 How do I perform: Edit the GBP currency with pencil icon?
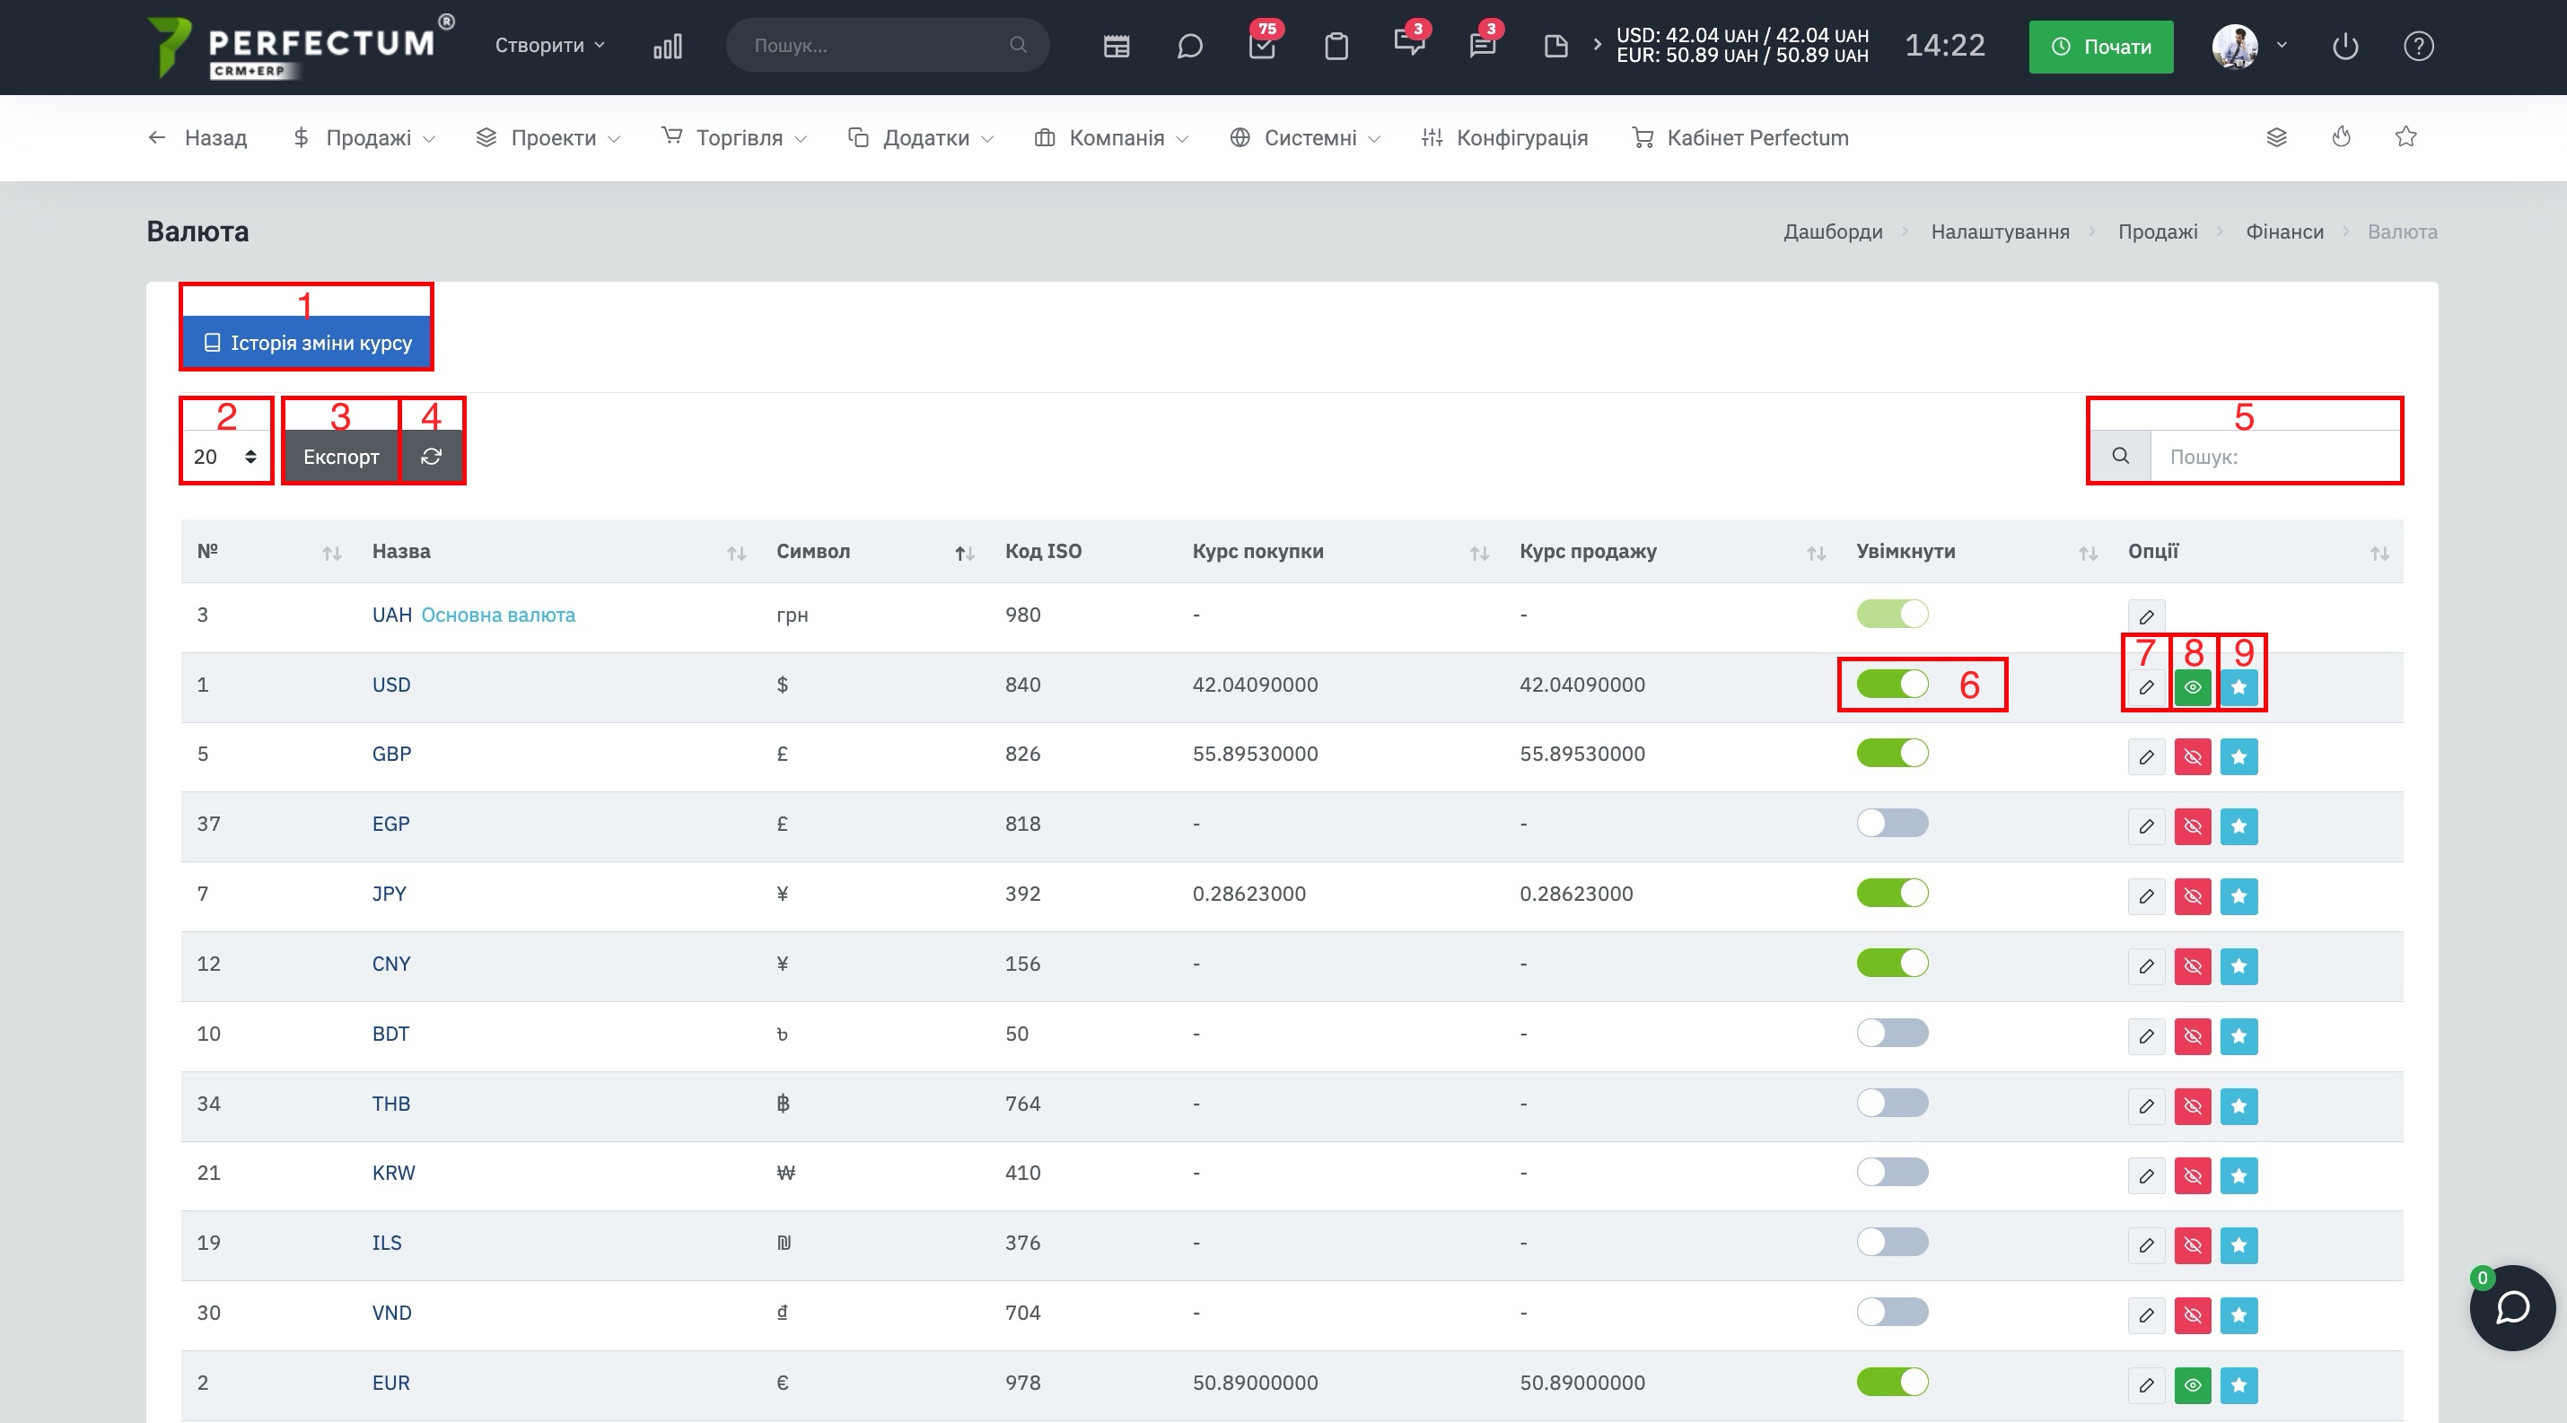point(2145,756)
